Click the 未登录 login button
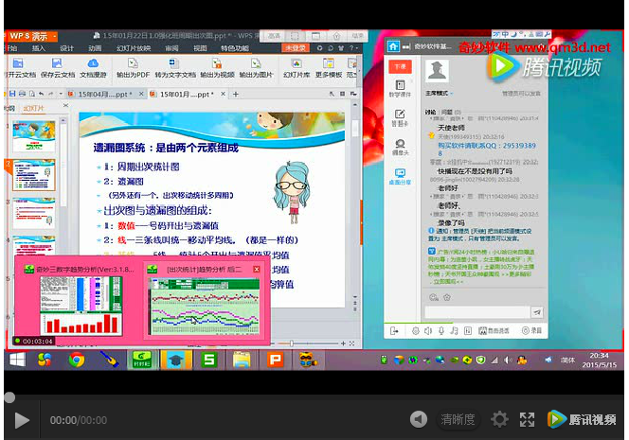This screenshot has width=629, height=440. coord(296,47)
